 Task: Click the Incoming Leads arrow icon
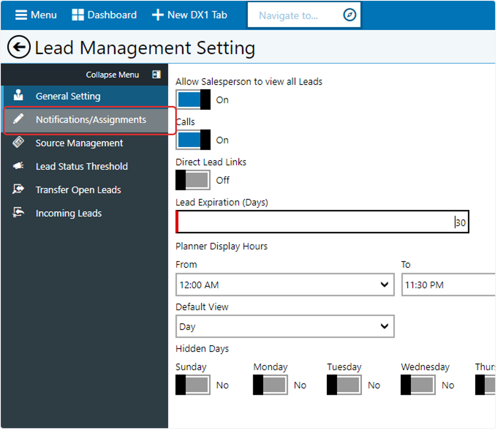[18, 212]
